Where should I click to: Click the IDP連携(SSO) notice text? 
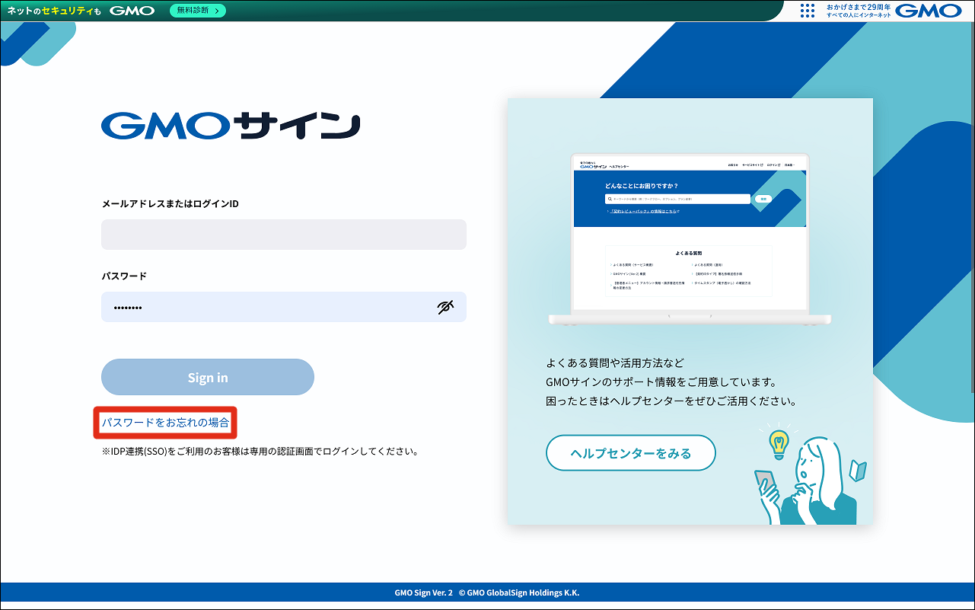[x=259, y=450]
